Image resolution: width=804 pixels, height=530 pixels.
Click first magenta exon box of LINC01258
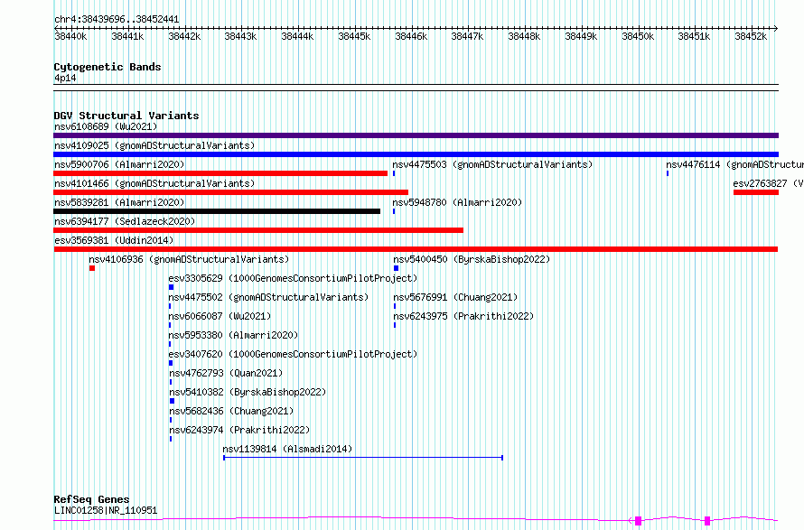click(639, 521)
